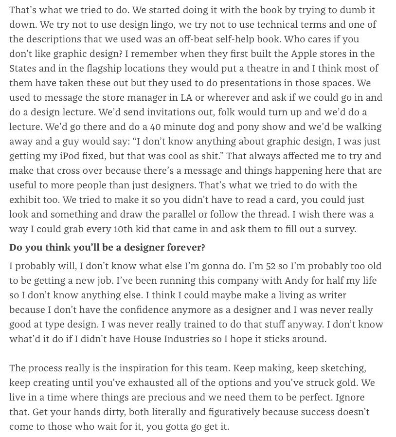Click the bold question 'Do you think you'll be a designer forever?'
The image size is (396, 437).
point(108,248)
